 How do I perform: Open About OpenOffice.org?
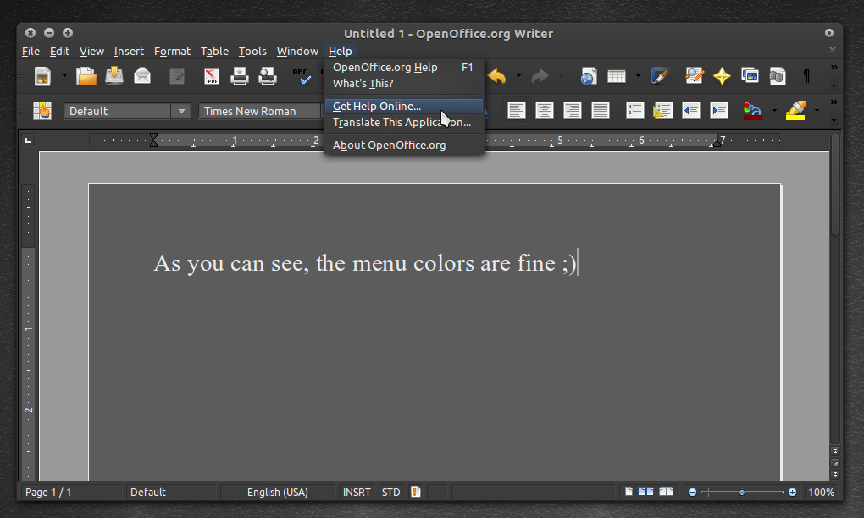tap(404, 146)
